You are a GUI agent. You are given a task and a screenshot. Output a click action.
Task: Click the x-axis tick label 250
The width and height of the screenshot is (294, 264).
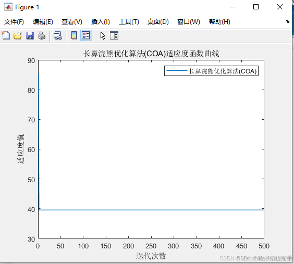click(151, 246)
